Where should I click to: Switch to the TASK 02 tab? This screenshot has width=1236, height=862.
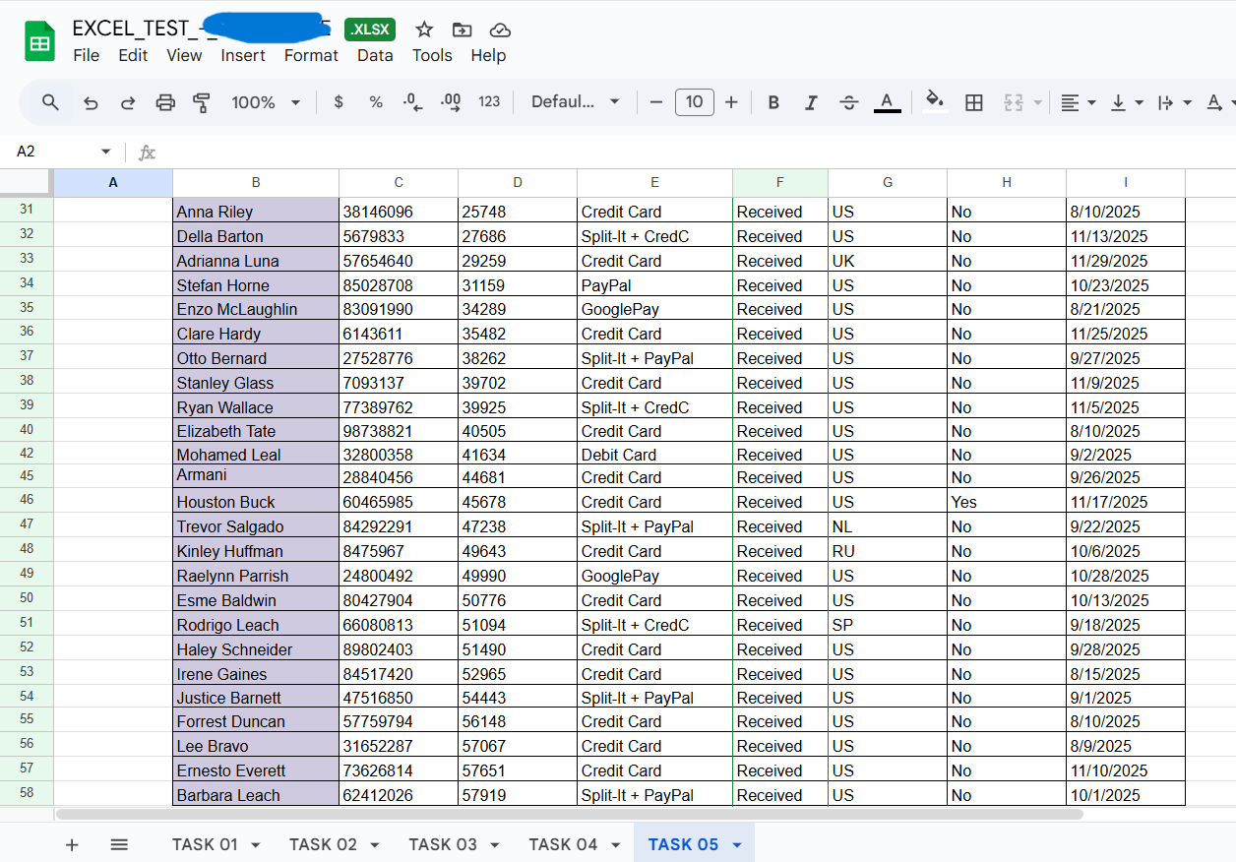pyautogui.click(x=335, y=844)
